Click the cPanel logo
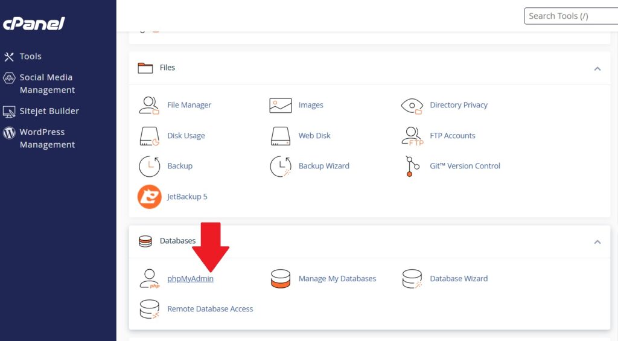Screen dimensions: 618x341 click(34, 24)
